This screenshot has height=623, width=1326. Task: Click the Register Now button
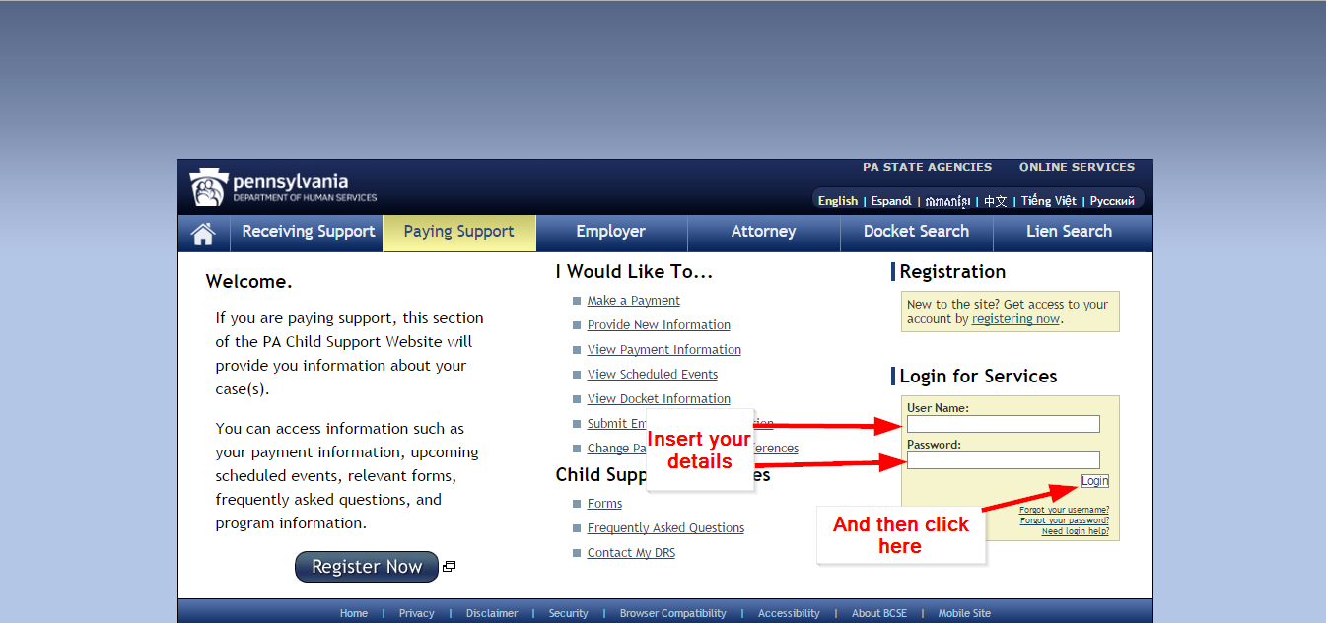pyautogui.click(x=367, y=567)
